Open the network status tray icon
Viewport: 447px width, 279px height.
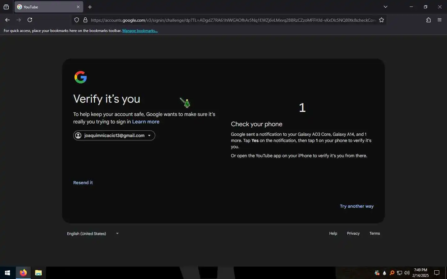pyautogui.click(x=400, y=273)
